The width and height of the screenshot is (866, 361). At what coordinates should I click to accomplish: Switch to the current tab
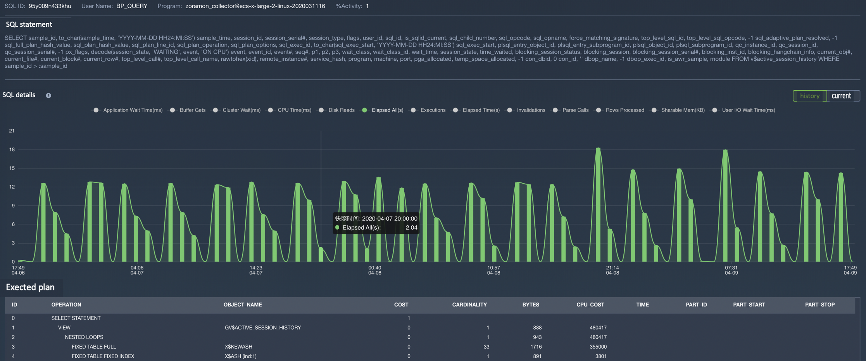tap(841, 96)
